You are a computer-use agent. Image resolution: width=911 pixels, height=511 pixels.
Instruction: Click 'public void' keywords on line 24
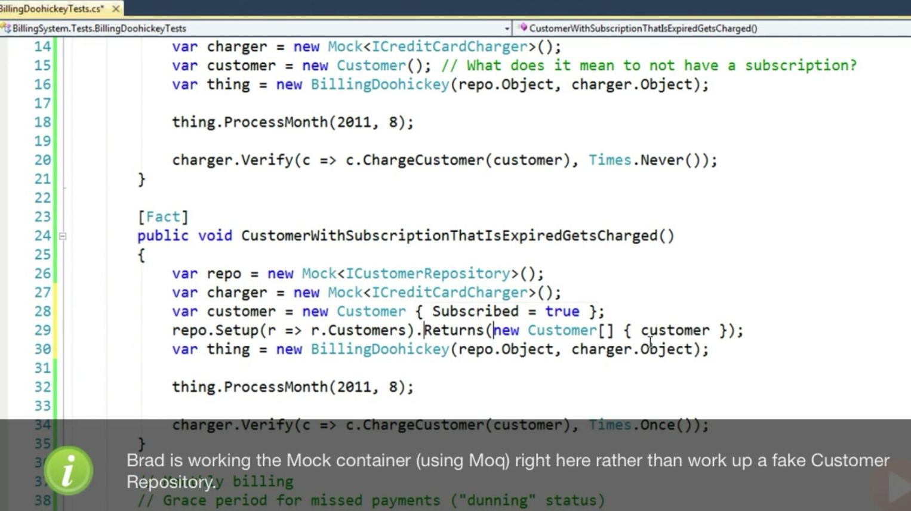pos(184,236)
